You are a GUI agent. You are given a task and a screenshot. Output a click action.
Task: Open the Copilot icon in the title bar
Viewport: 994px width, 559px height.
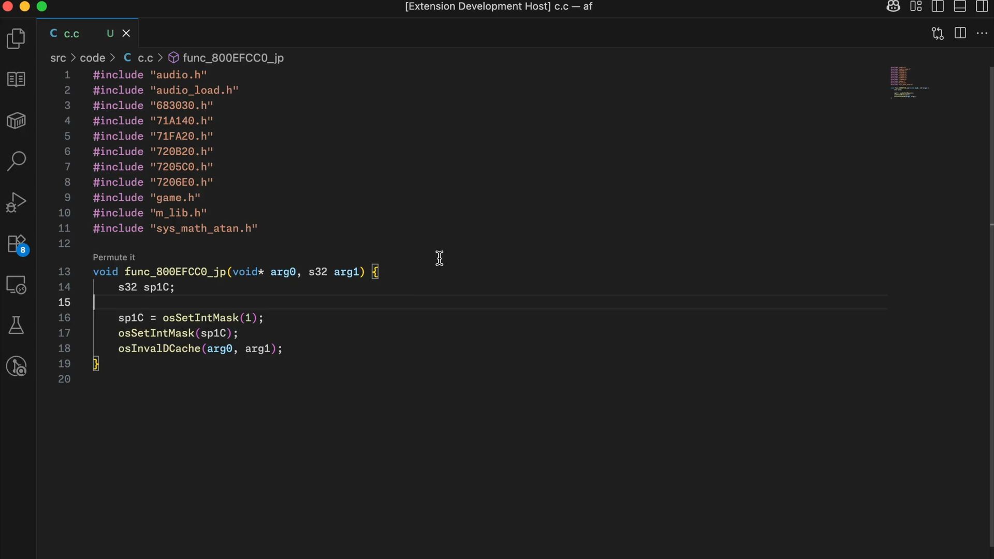[x=893, y=7]
